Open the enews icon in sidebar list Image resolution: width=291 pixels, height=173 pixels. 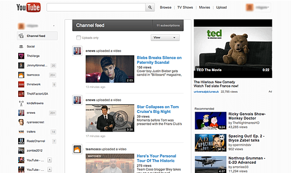[x=21, y=113]
